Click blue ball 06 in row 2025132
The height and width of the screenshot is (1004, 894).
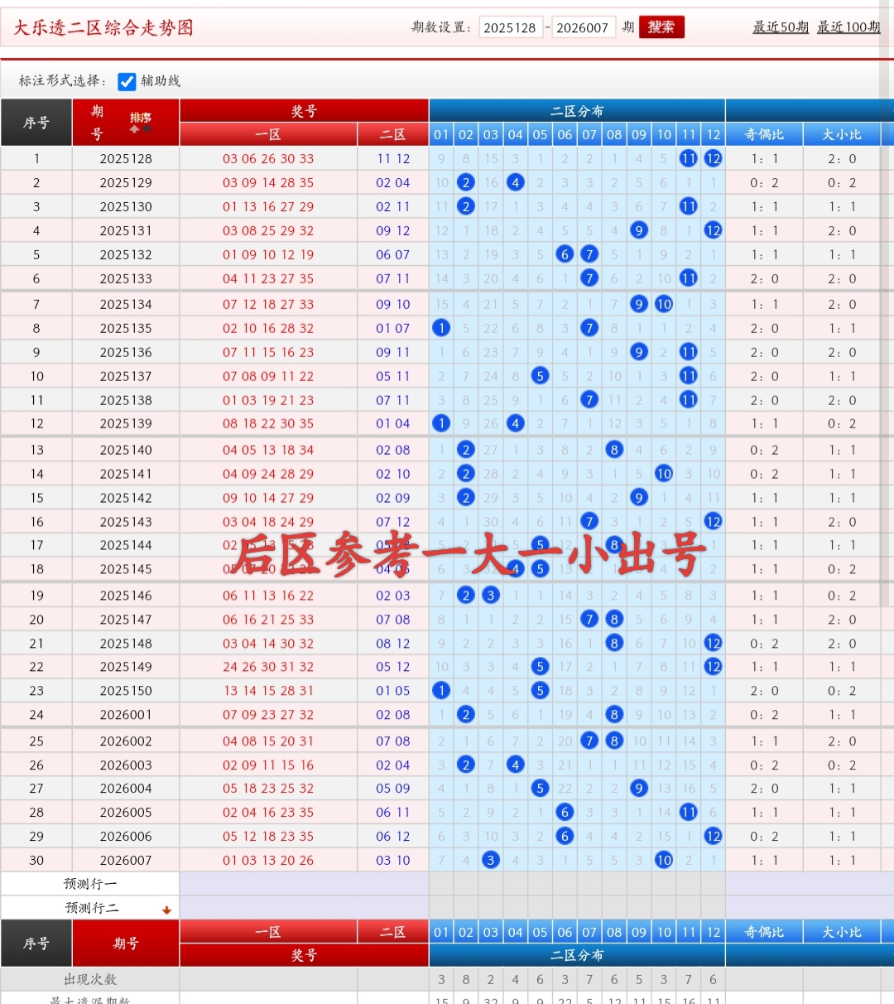pyautogui.click(x=565, y=254)
